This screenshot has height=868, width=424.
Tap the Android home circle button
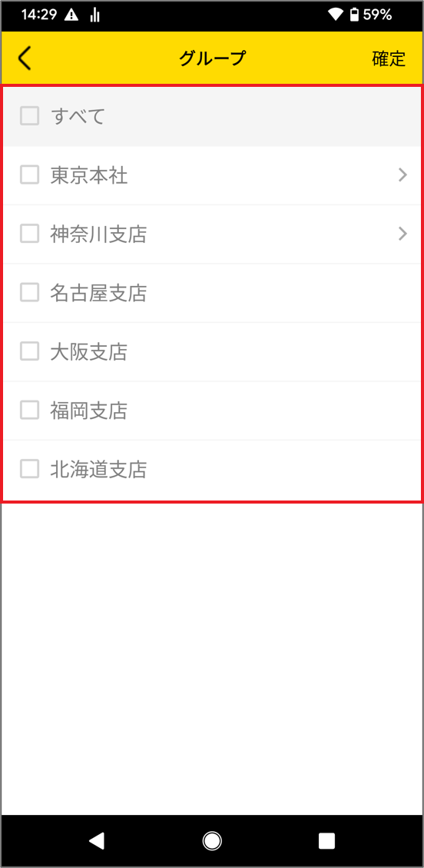coord(212,841)
